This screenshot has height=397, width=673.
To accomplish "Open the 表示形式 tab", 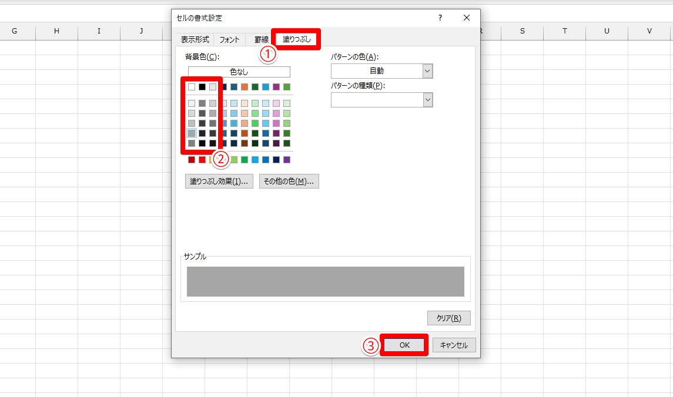I will [x=195, y=40].
